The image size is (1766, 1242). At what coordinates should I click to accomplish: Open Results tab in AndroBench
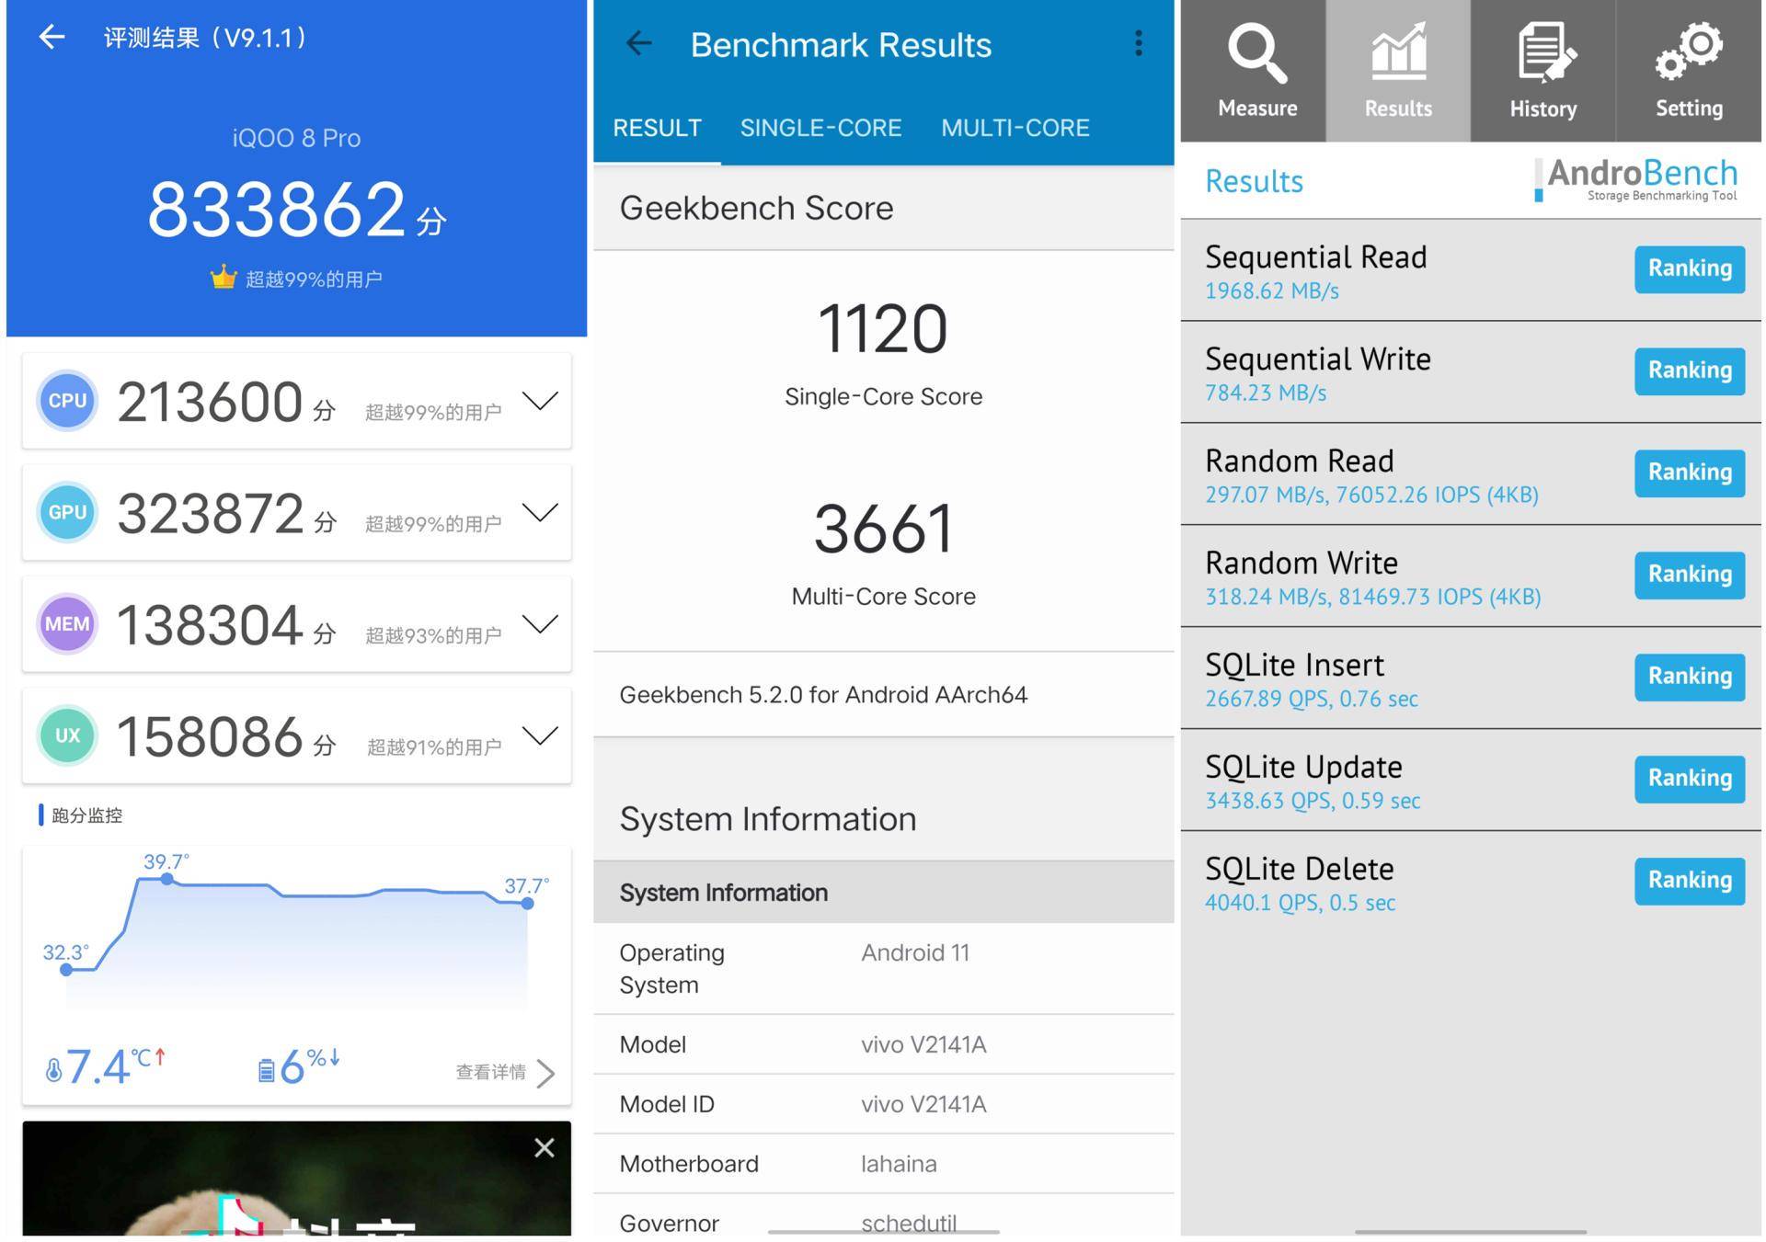pos(1398,71)
